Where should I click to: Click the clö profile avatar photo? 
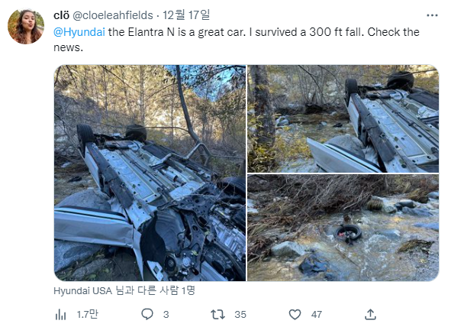(26, 27)
